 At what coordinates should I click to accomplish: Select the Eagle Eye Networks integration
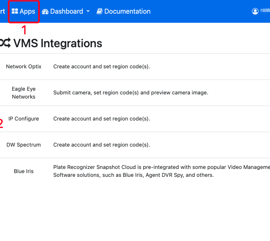pyautogui.click(x=24, y=93)
